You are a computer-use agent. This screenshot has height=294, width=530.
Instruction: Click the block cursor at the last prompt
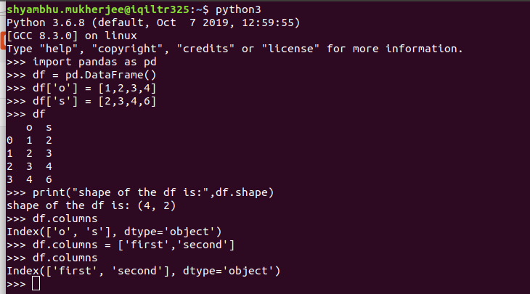pyautogui.click(x=36, y=284)
